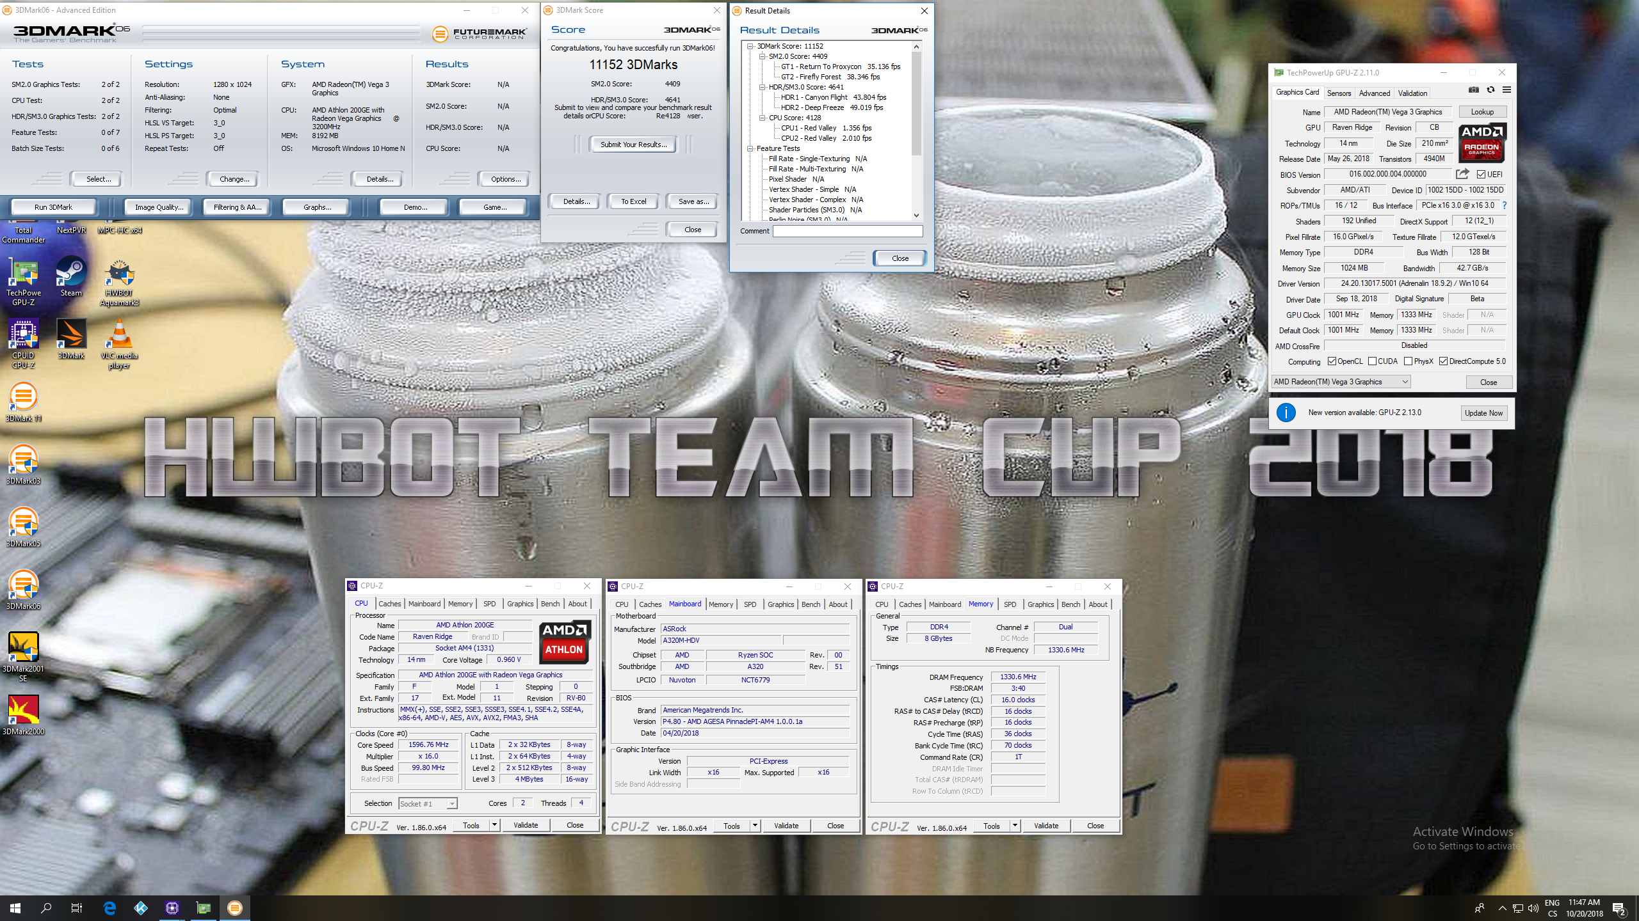Image resolution: width=1639 pixels, height=921 pixels.
Task: Open Tools dropdown arrow in CPU-Z Memory window
Action: click(1015, 826)
